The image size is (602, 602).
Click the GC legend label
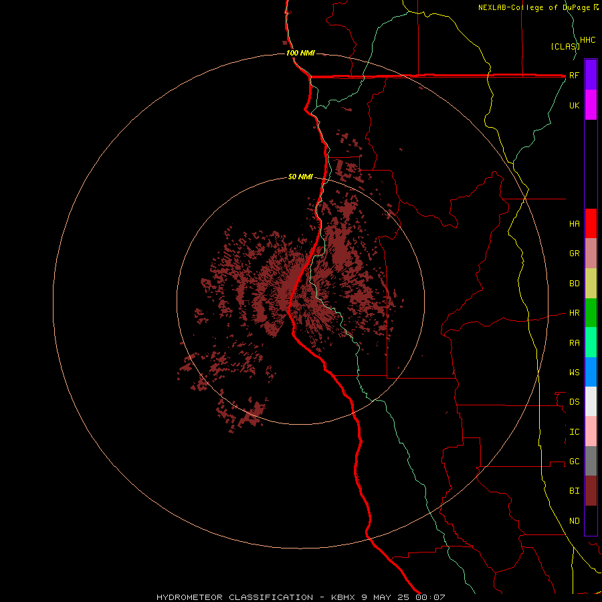click(575, 461)
